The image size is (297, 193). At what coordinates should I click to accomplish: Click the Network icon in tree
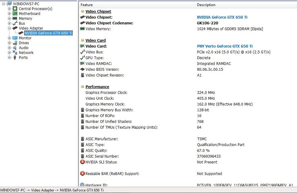point(15,52)
